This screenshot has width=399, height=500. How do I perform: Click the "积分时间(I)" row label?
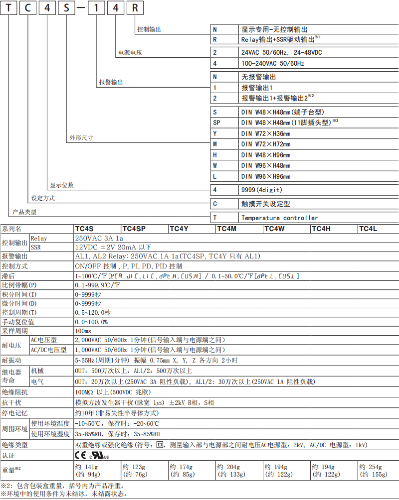click(x=19, y=294)
